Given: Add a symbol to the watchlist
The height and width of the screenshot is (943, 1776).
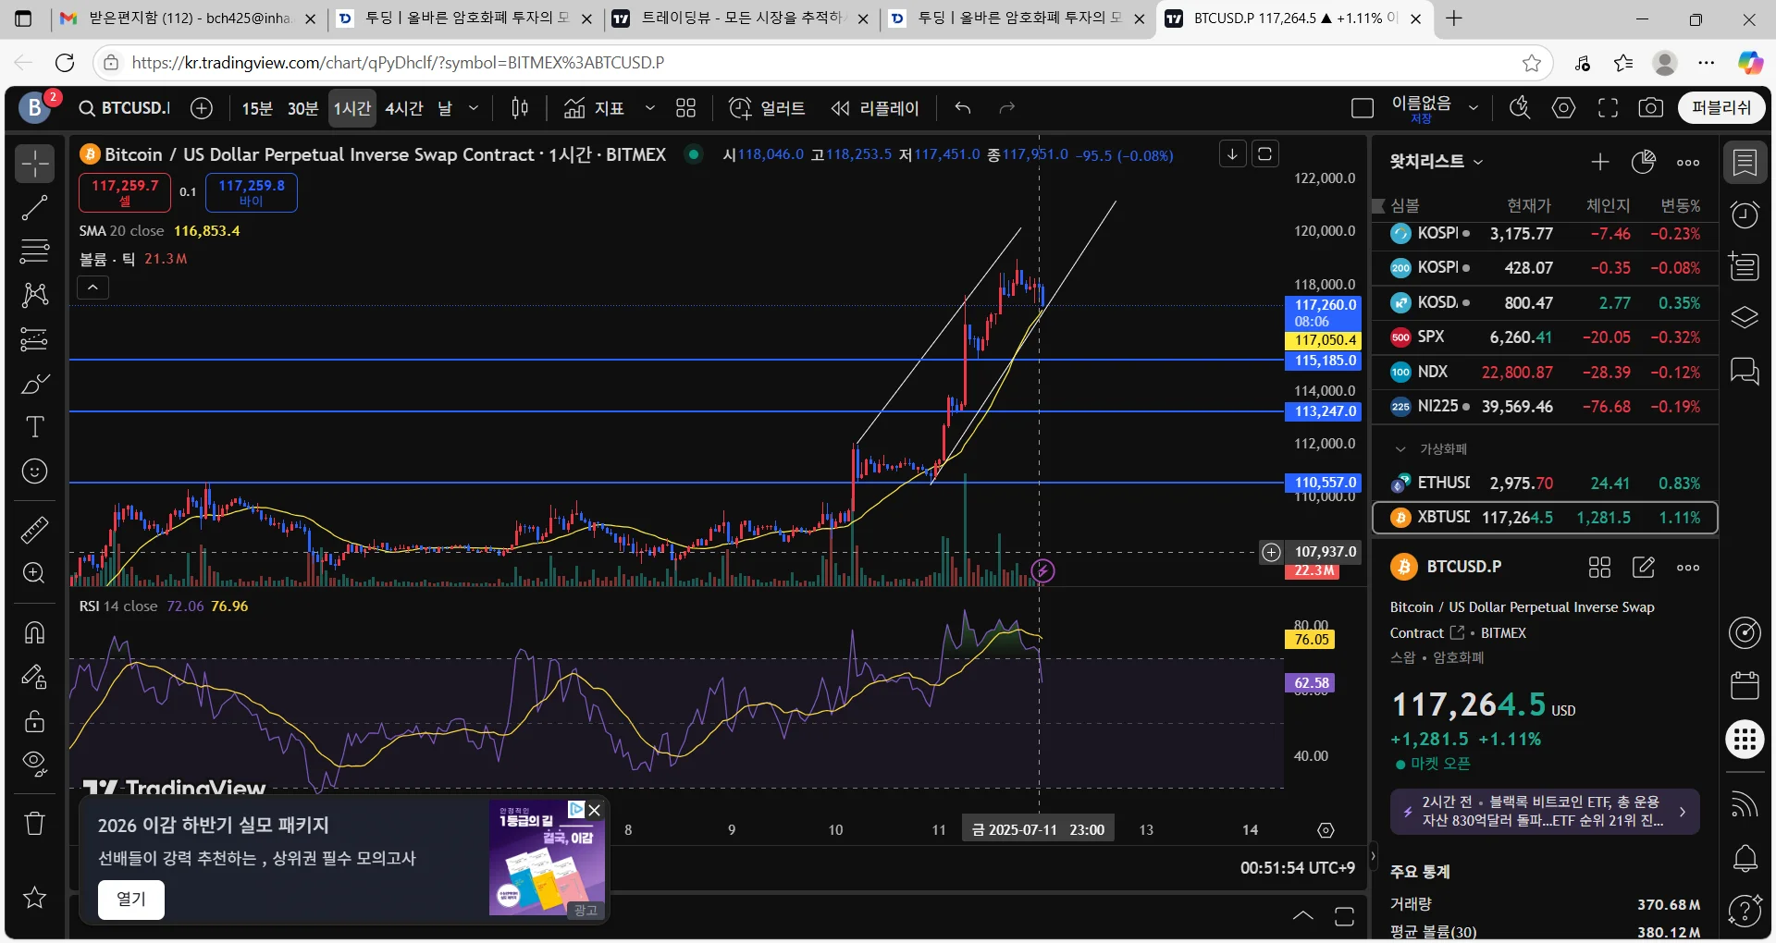Looking at the screenshot, I should [1600, 162].
